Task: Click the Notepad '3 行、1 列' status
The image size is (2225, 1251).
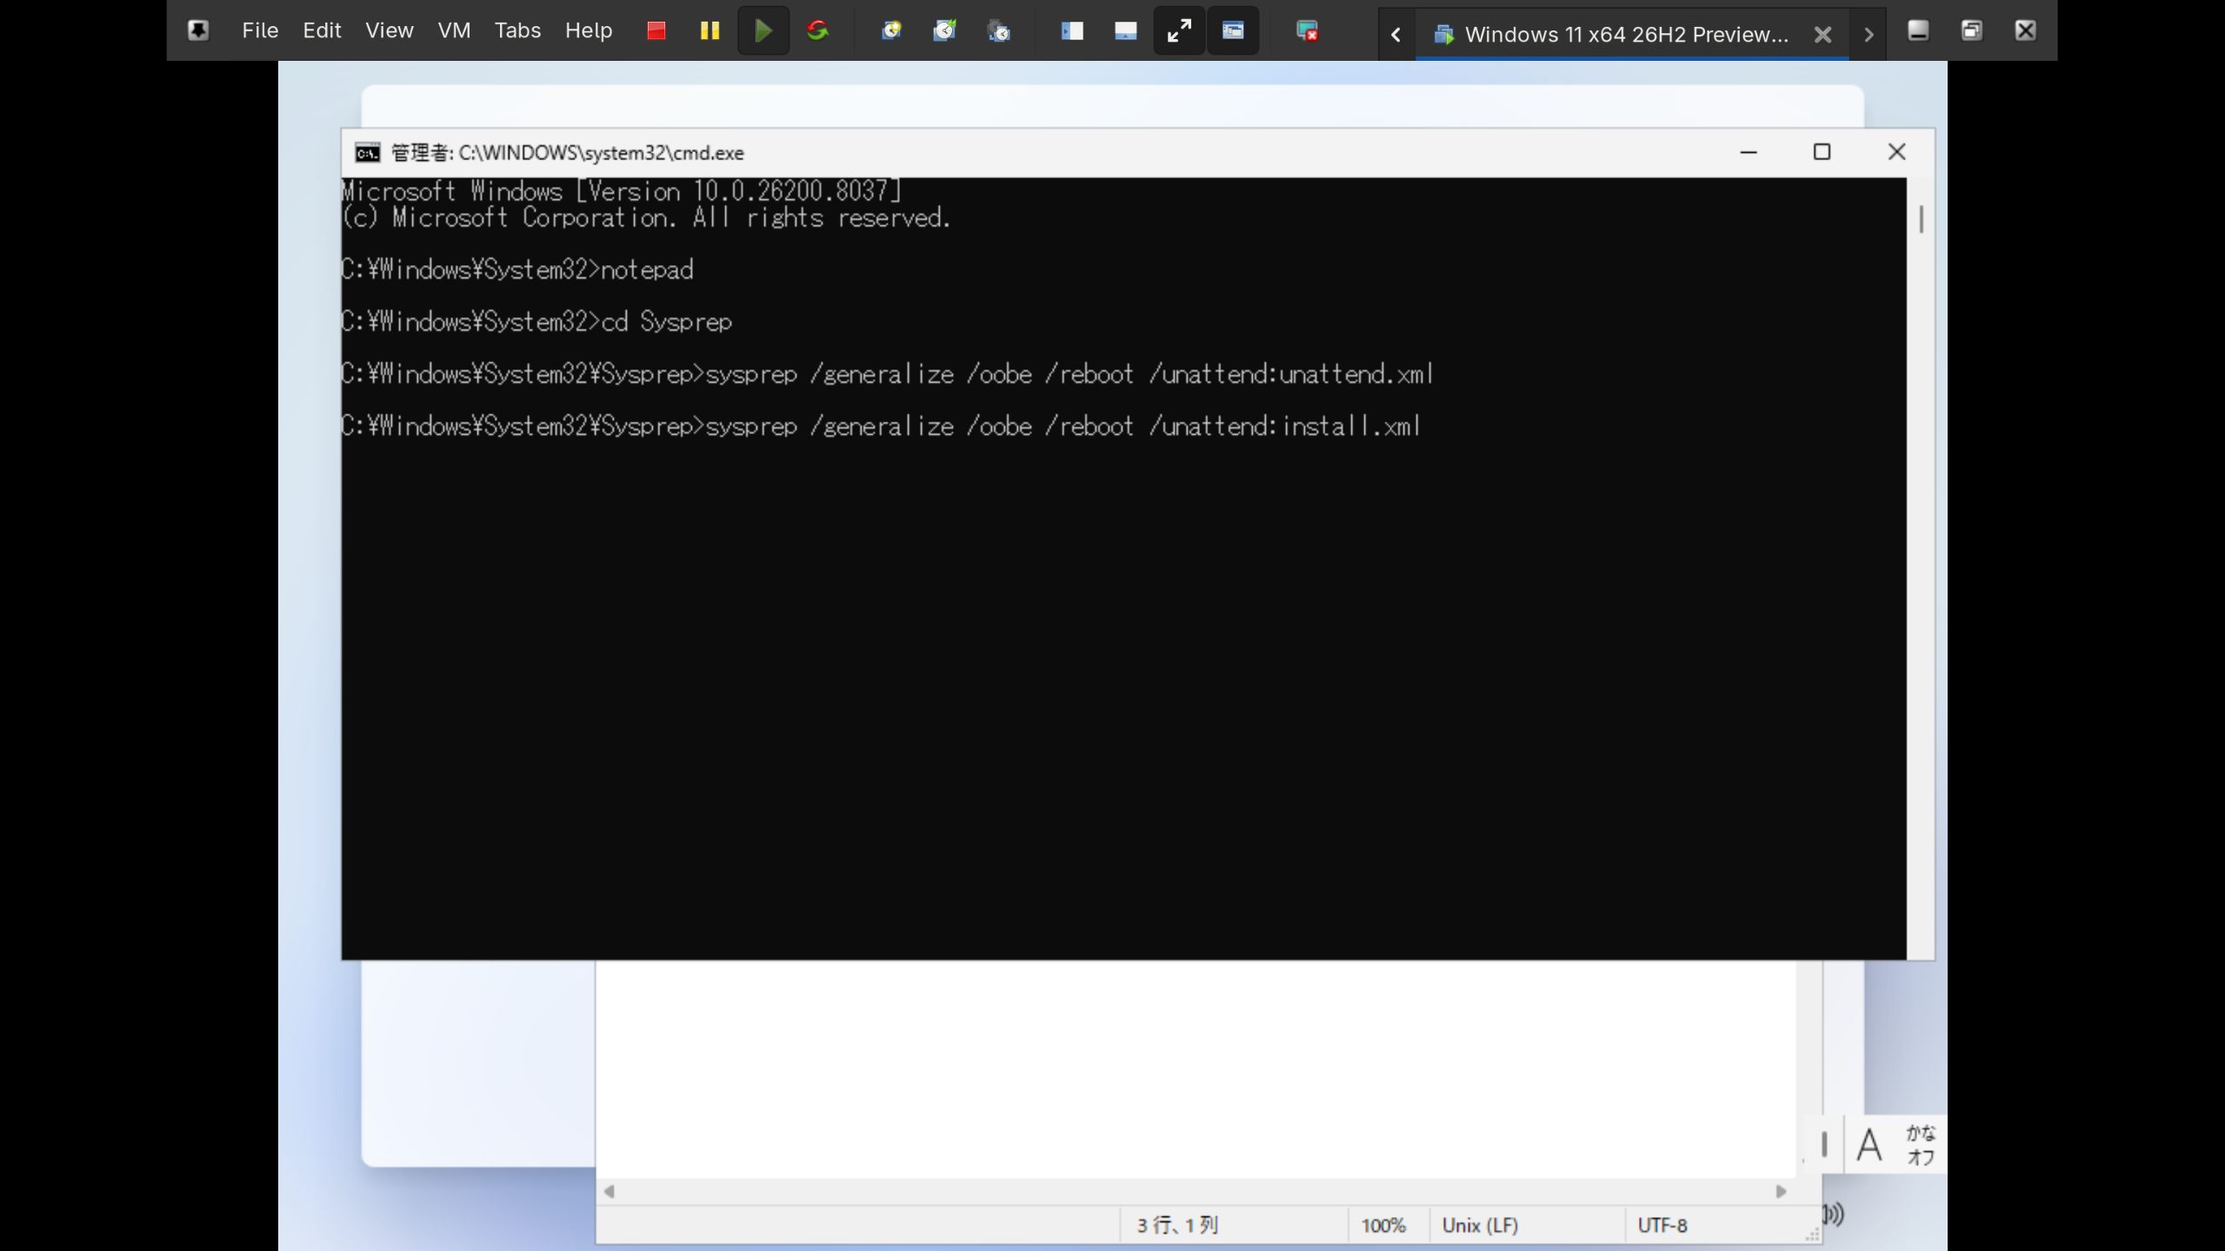Action: pos(1178,1226)
